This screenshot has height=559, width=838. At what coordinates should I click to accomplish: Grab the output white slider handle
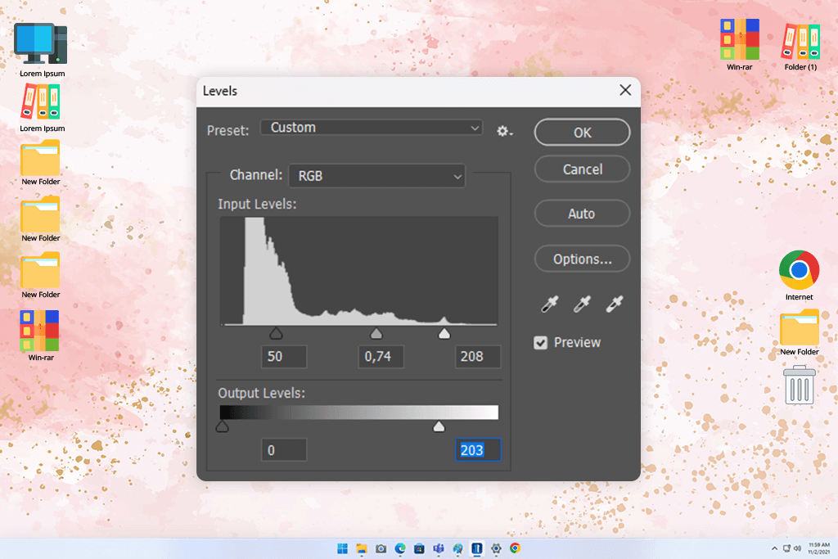pos(439,426)
